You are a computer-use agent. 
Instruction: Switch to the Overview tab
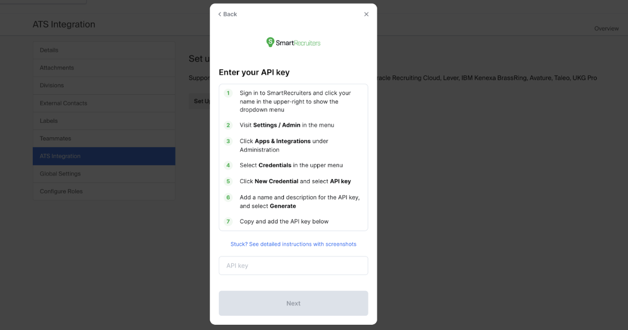(x=607, y=29)
